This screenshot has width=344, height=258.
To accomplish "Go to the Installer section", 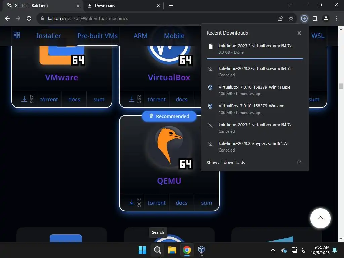I will click(x=48, y=36).
